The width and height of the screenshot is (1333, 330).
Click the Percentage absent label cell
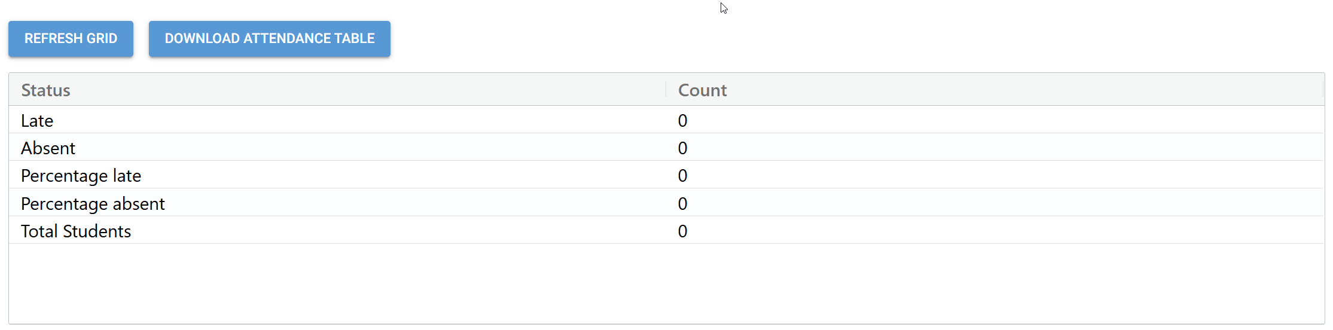point(93,204)
